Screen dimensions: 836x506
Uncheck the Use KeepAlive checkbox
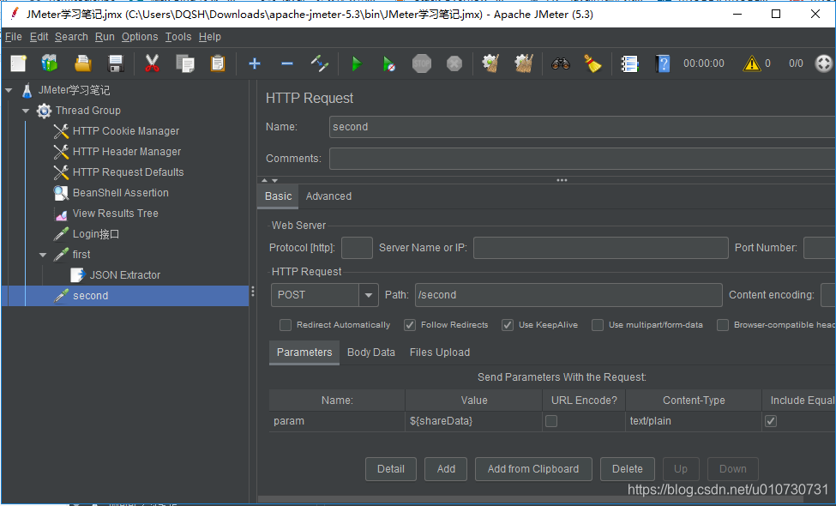[508, 325]
